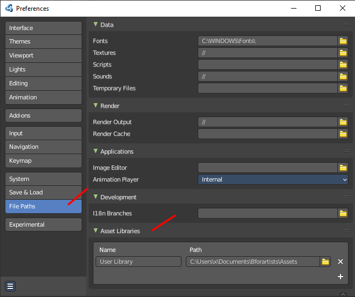The width and height of the screenshot is (355, 297).
Task: Show the Keymap tab
Action: pyautogui.click(x=44, y=161)
